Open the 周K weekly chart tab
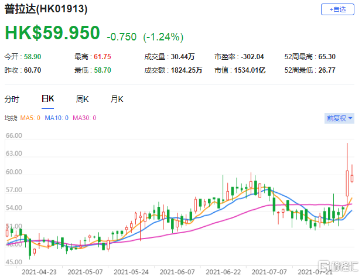The image size is (362, 276). [x=82, y=99]
